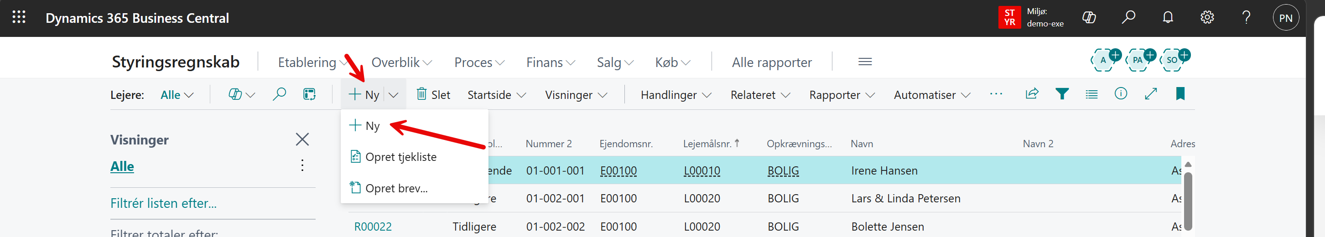Image resolution: width=1325 pixels, height=237 pixels.
Task: Click Filtrér listen efter... link
Action: 164,204
